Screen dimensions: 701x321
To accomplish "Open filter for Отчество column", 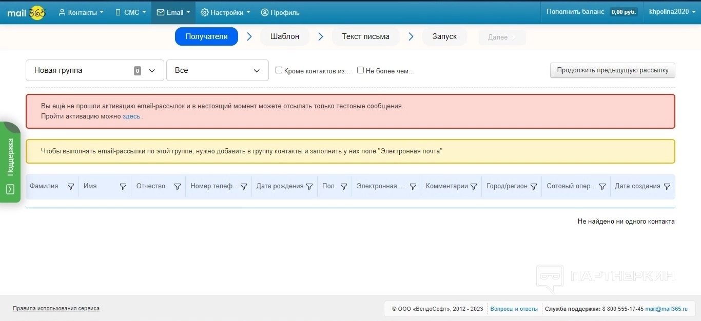I will click(178, 187).
